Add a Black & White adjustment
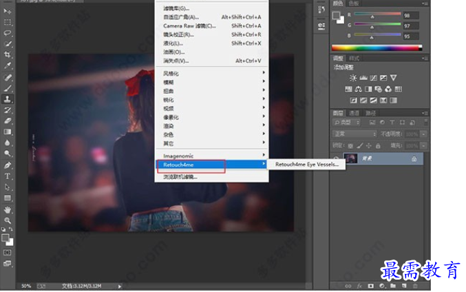The width and height of the screenshot is (466, 292). click(368, 89)
